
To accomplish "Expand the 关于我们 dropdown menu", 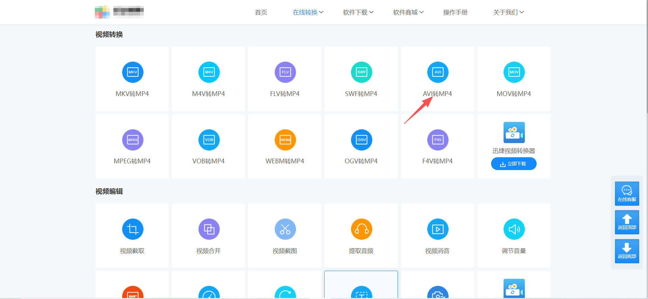I will tap(509, 12).
